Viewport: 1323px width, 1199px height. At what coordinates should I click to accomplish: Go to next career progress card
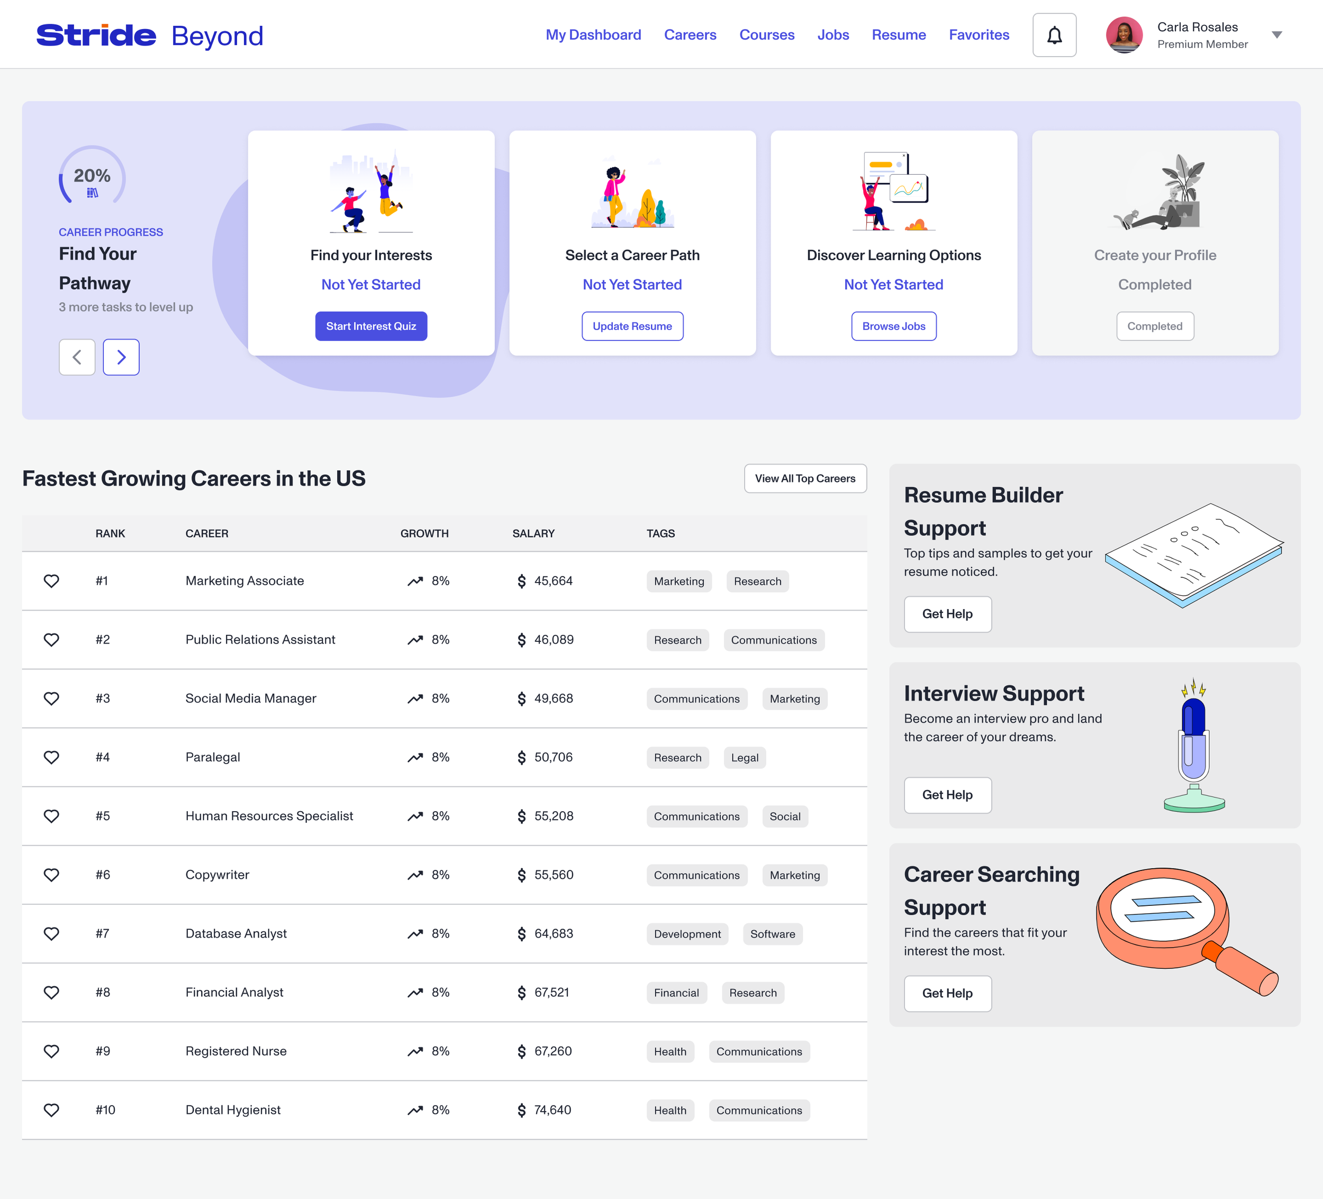[121, 357]
